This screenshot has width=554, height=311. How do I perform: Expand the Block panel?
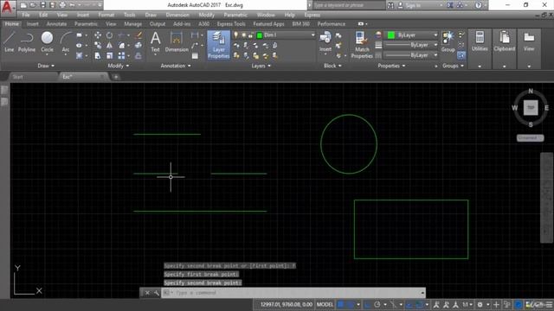coord(332,66)
